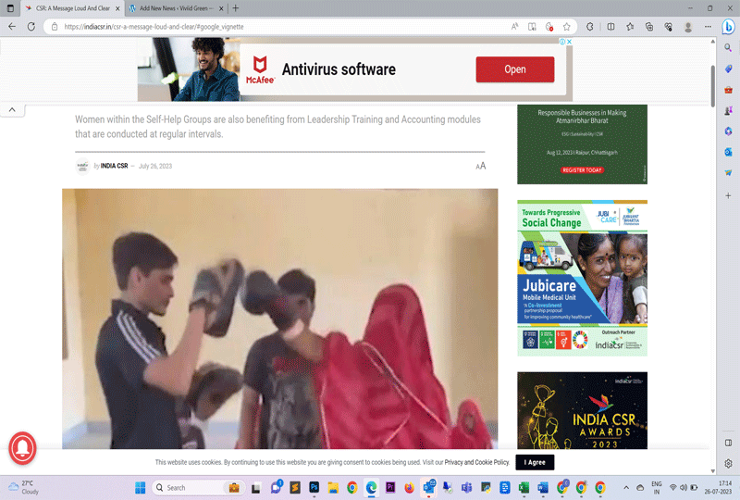Viewport: 740px width, 500px height.
Task: Open the volume control in tray
Action: coord(684,487)
